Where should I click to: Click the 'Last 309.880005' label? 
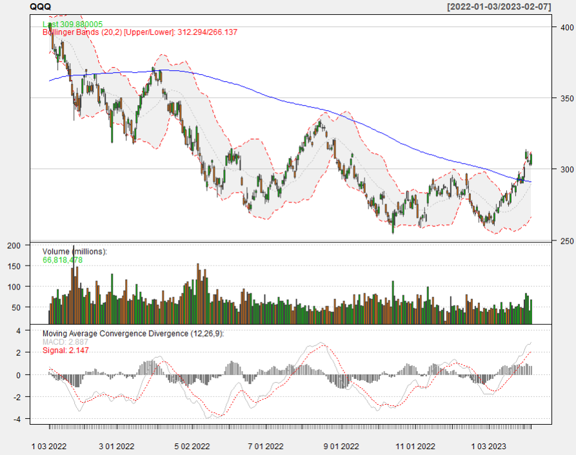click(73, 24)
